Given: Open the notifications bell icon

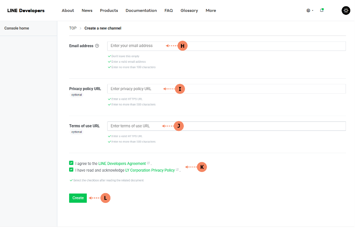Looking at the screenshot, I should tap(322, 10).
